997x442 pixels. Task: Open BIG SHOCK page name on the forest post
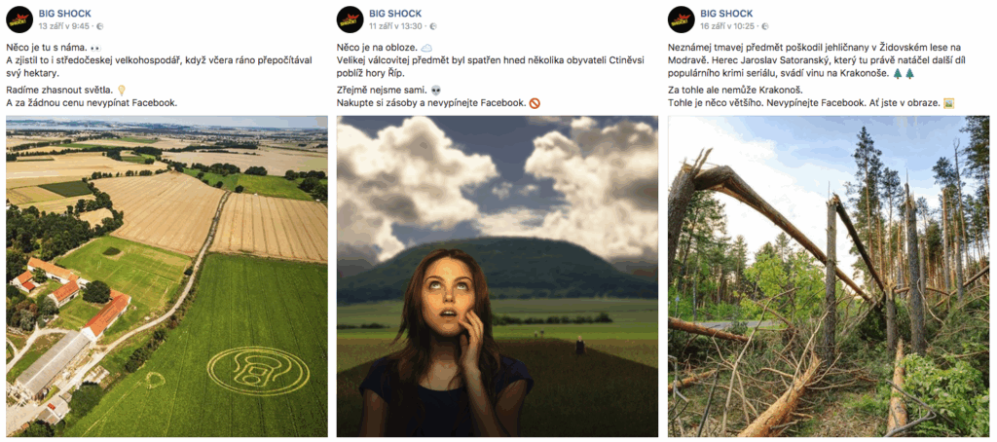coord(727,12)
